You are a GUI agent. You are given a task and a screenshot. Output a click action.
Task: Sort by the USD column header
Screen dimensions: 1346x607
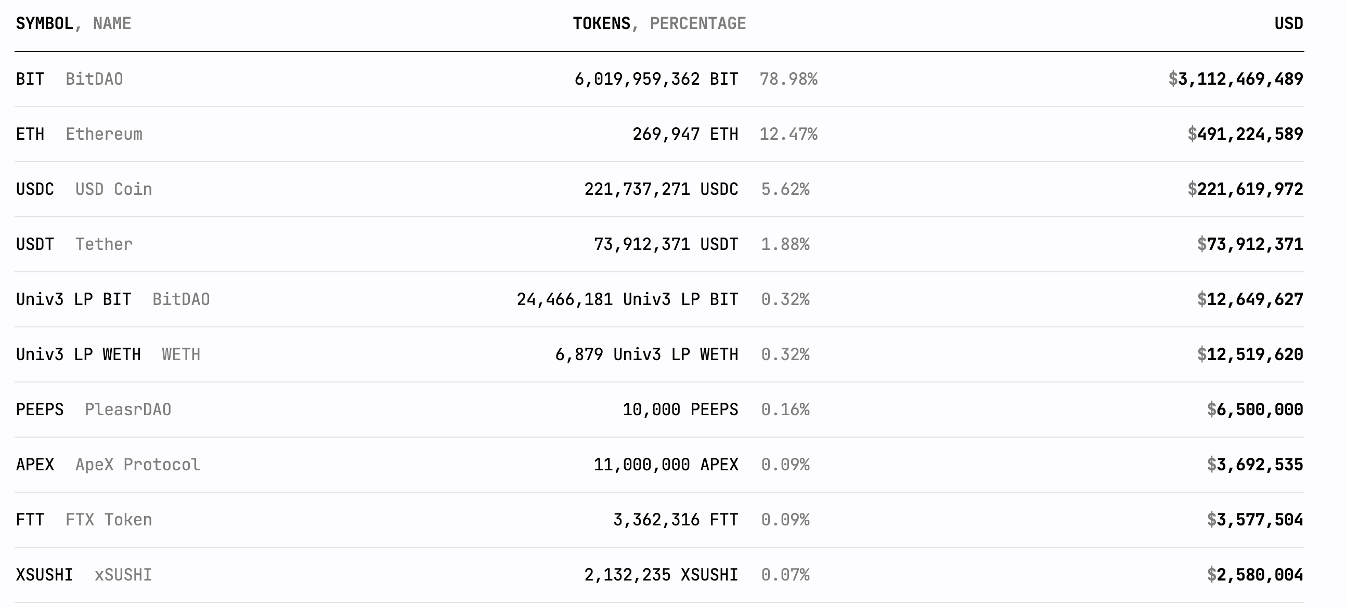[x=1288, y=23]
